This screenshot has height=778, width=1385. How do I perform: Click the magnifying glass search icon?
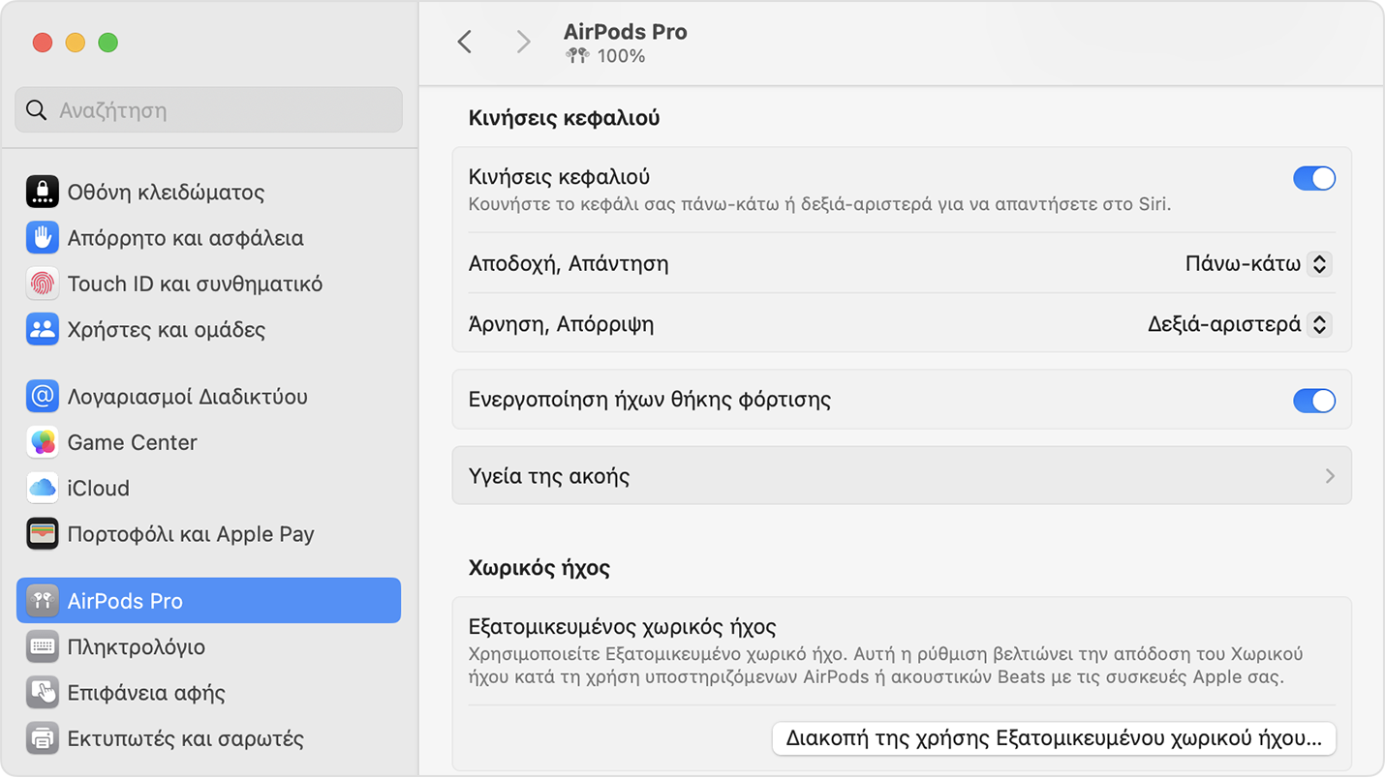coord(37,110)
